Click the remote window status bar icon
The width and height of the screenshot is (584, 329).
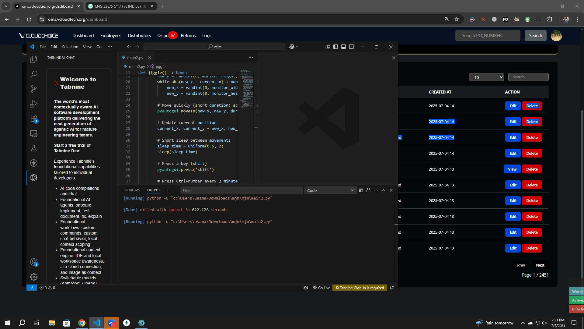pyautogui.click(x=32, y=288)
